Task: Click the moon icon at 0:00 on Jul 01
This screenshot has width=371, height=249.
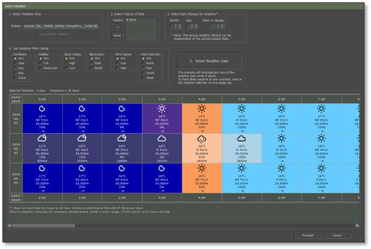Action: (x=41, y=109)
